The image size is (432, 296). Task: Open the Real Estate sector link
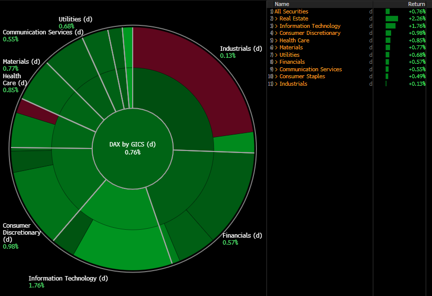(294, 19)
